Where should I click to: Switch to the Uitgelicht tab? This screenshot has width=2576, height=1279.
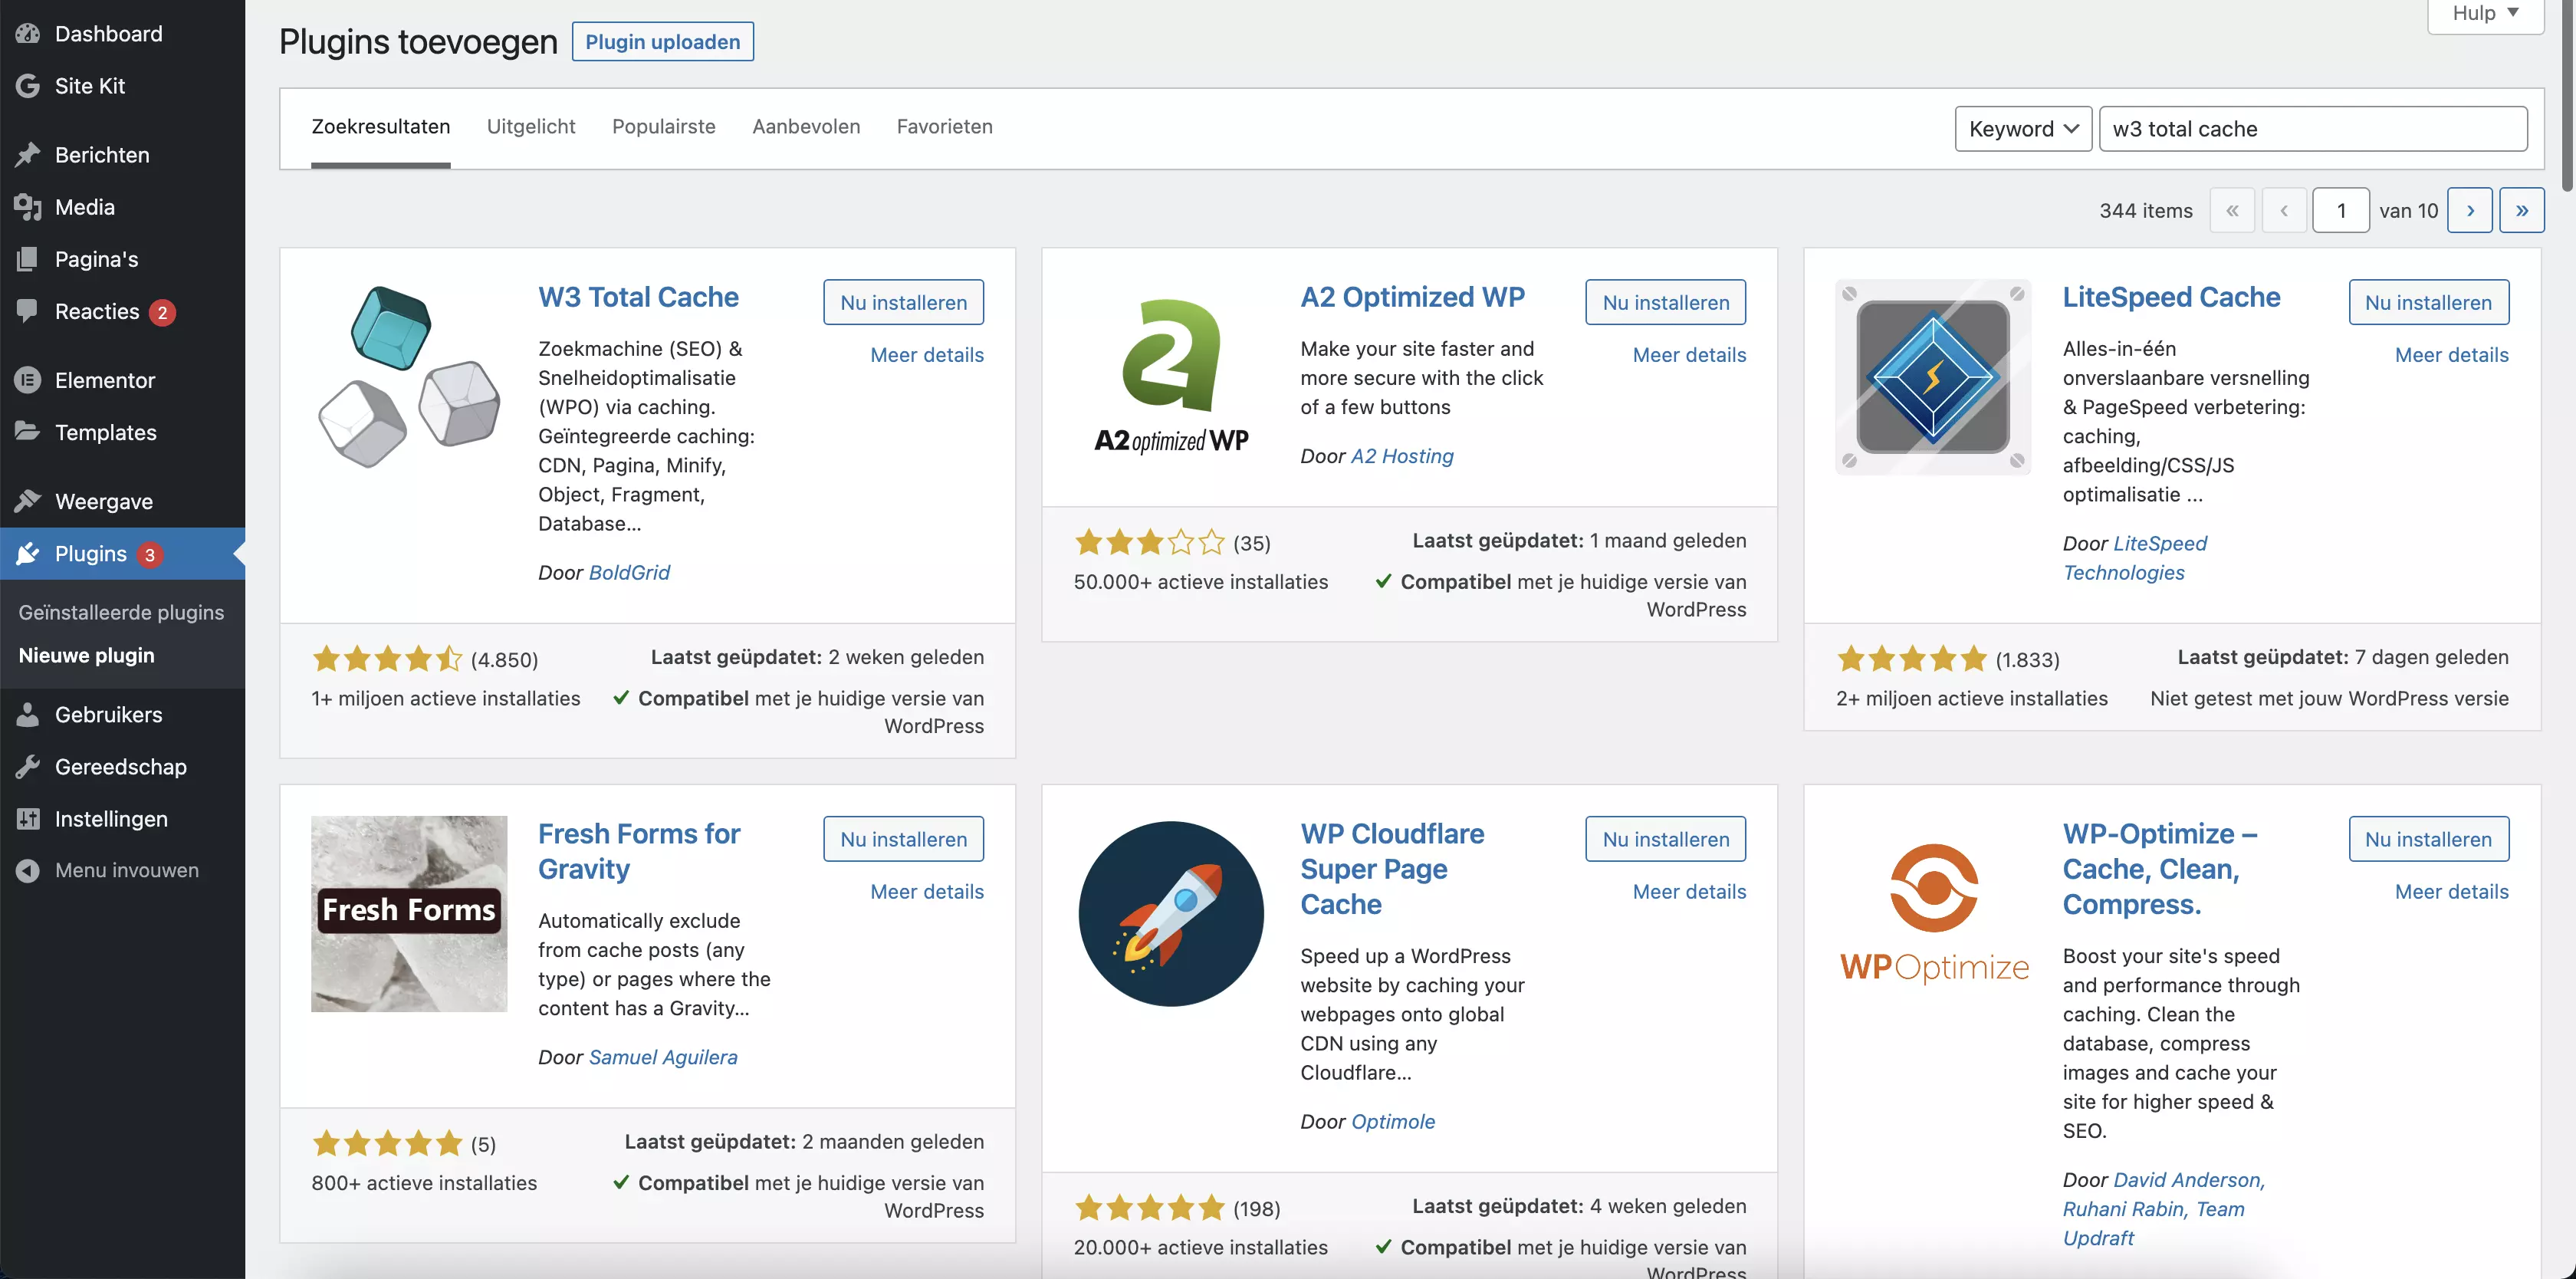(531, 127)
